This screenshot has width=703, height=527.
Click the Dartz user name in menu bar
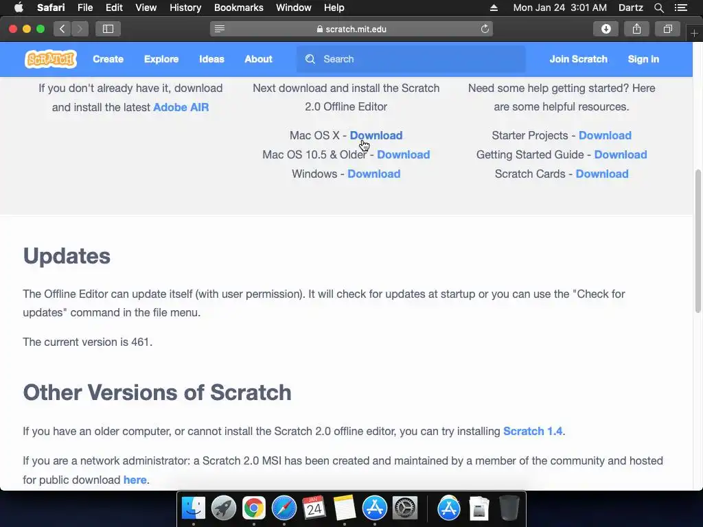click(x=630, y=8)
